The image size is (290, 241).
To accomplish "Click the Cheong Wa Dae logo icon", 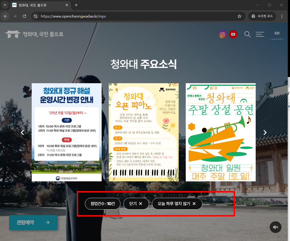I will coord(12,33).
